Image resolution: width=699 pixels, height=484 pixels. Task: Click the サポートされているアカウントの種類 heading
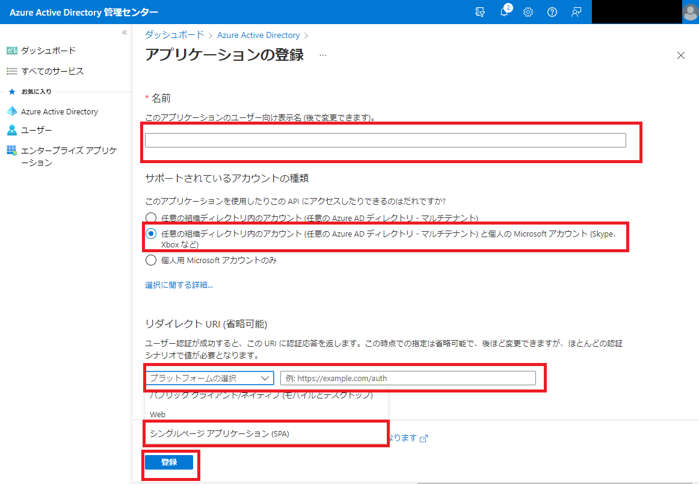tap(227, 178)
